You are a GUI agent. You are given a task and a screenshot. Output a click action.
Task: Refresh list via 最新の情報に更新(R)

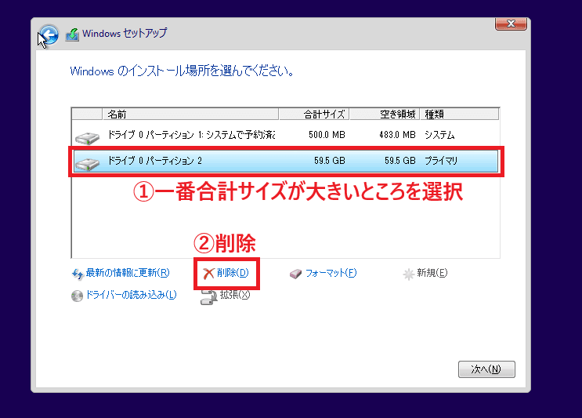128,273
